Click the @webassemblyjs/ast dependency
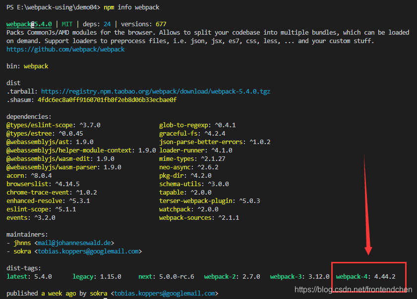 point(50,142)
